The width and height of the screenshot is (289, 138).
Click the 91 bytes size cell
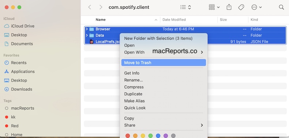[x=238, y=42]
